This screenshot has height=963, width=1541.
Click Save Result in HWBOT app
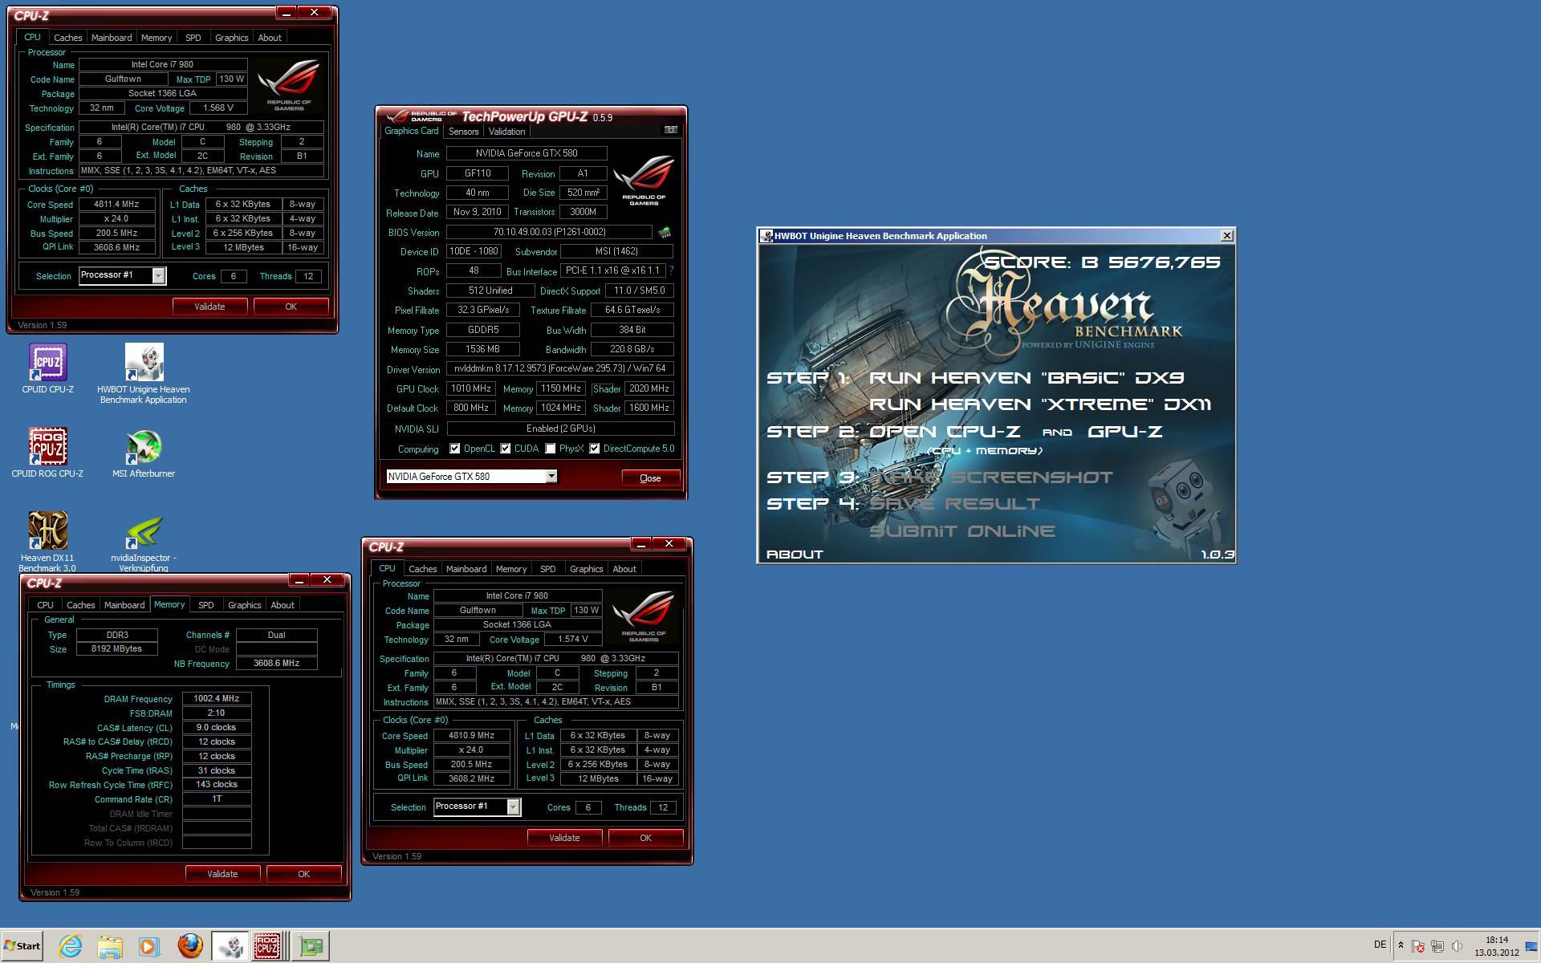[955, 504]
